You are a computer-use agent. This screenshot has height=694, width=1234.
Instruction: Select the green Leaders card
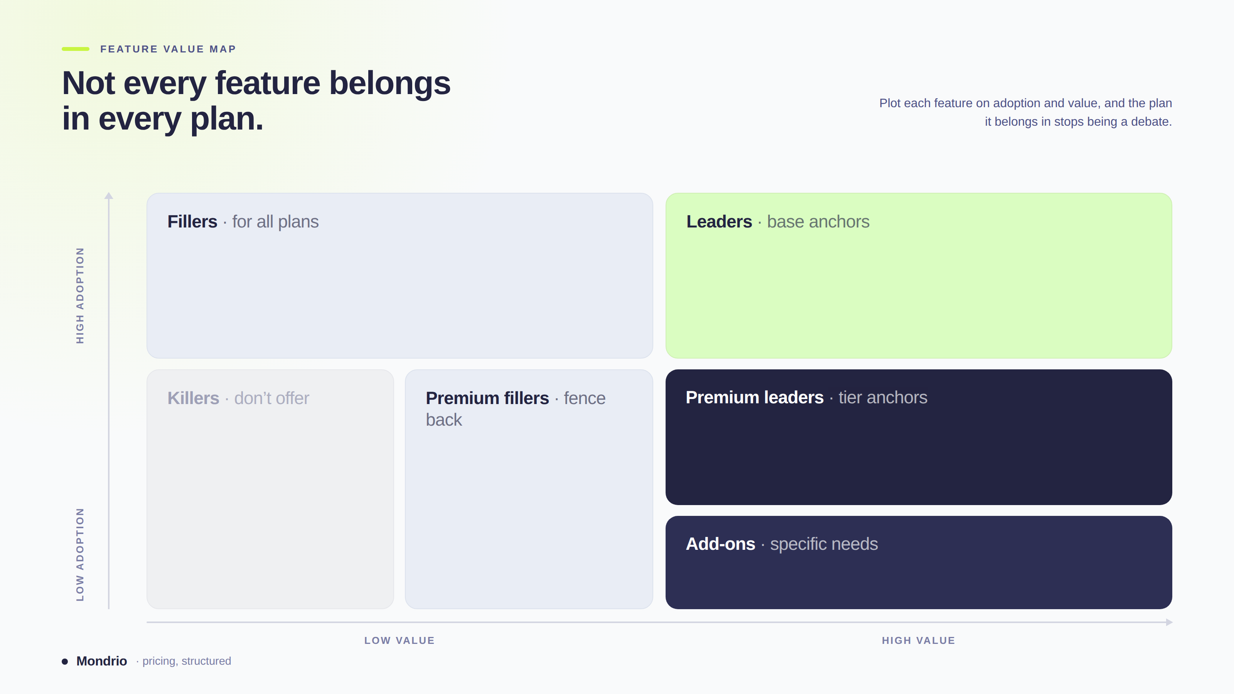coord(918,275)
